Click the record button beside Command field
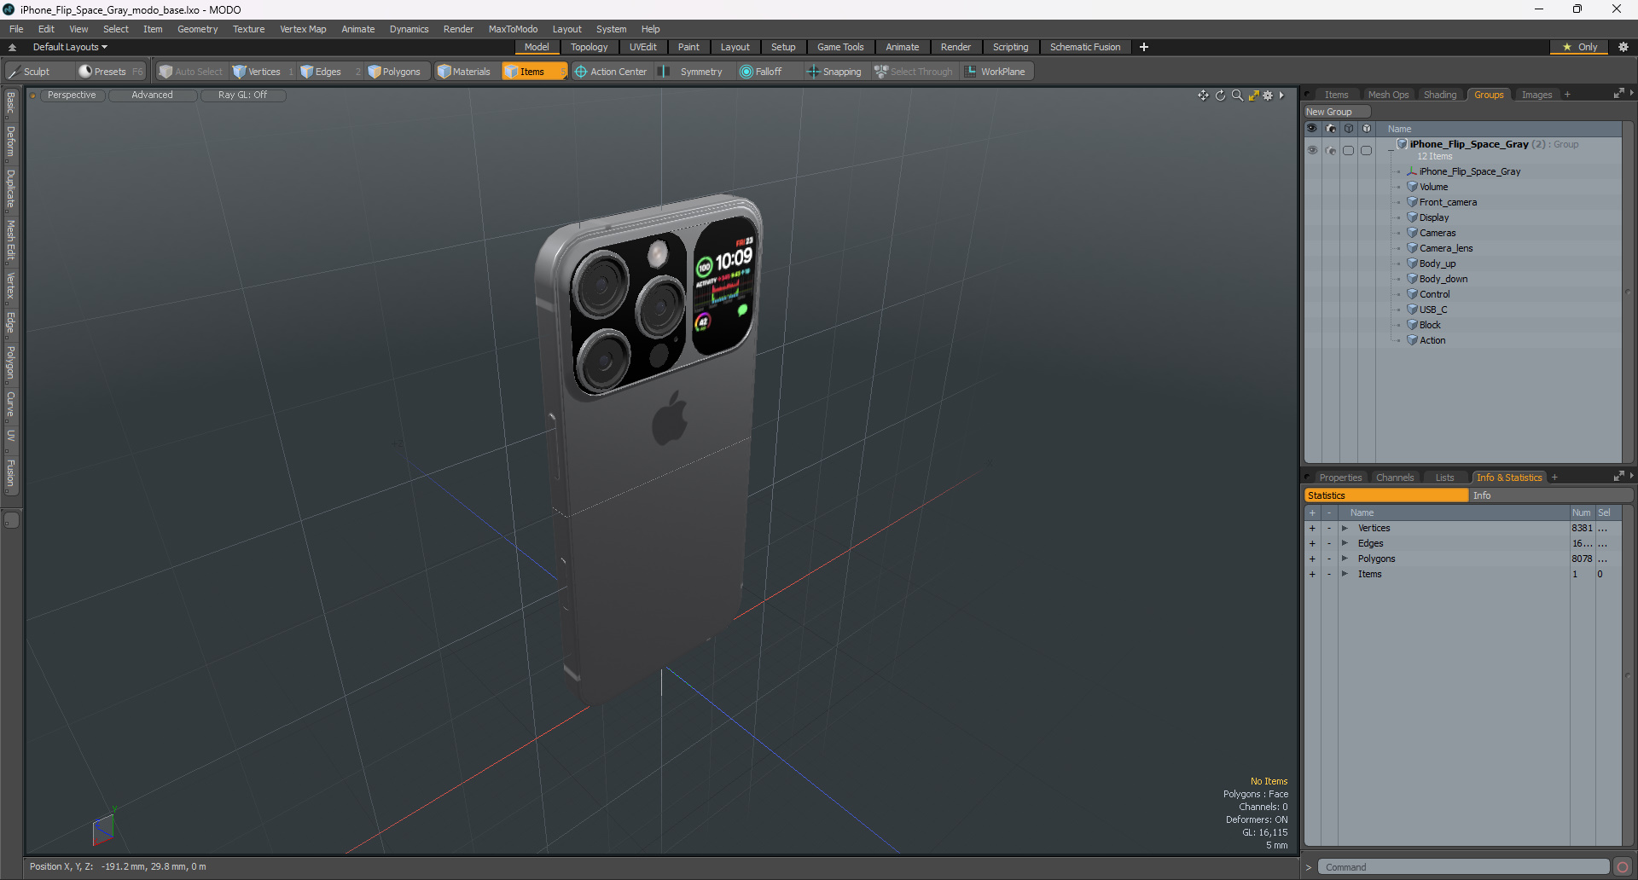The width and height of the screenshot is (1638, 880). pyautogui.click(x=1623, y=867)
